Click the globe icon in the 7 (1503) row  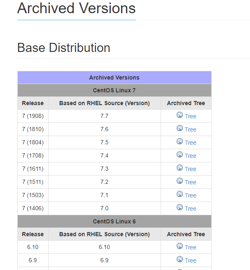pos(180,194)
